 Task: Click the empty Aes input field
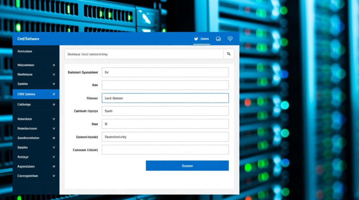pos(165,85)
